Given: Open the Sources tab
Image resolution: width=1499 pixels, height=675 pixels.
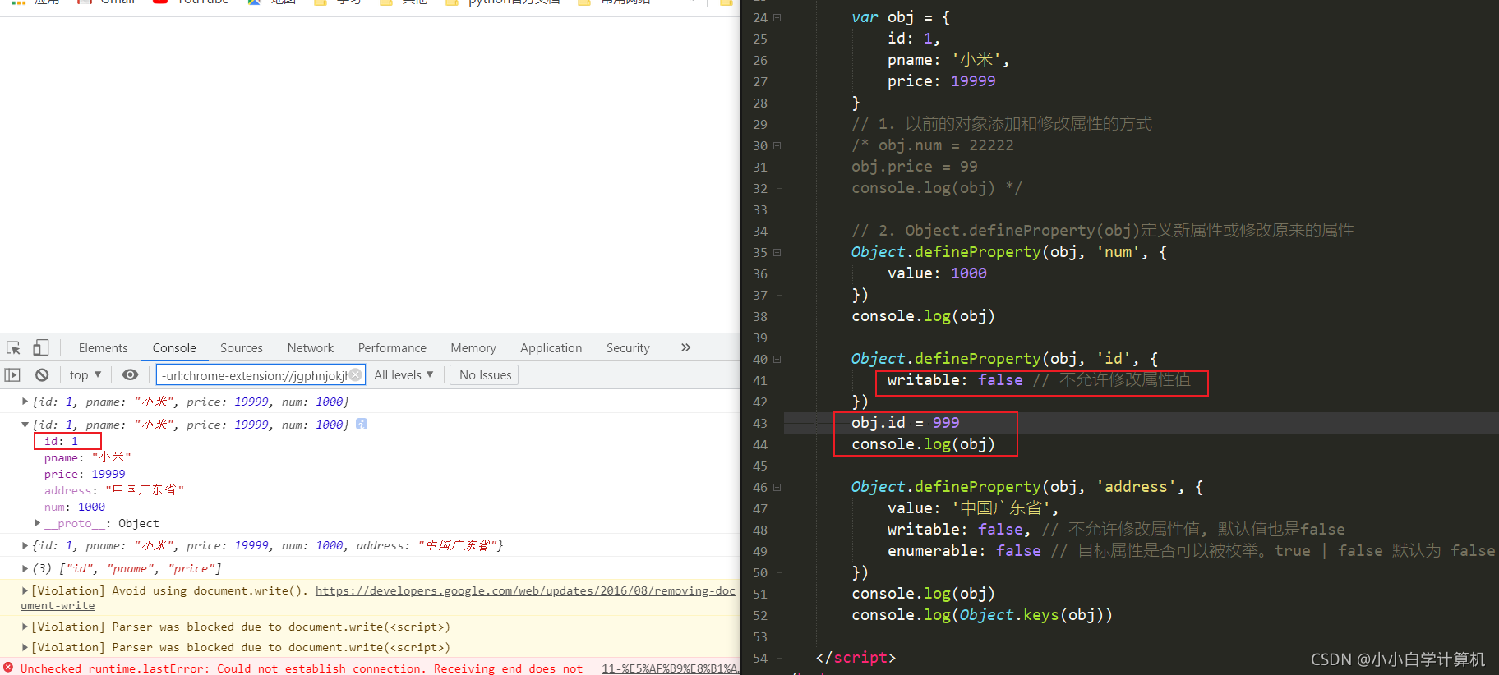Looking at the screenshot, I should pos(242,348).
